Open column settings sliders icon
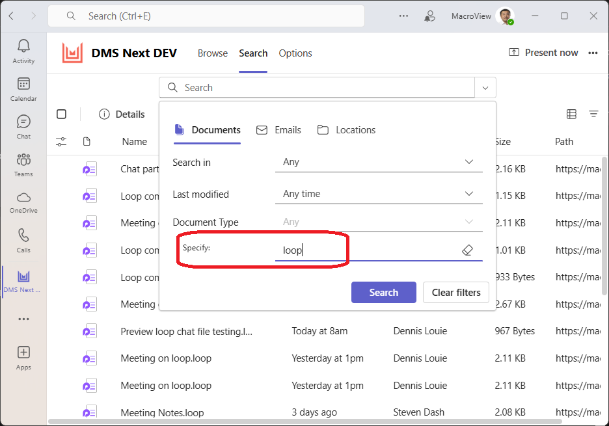This screenshot has width=609, height=426. [61, 142]
